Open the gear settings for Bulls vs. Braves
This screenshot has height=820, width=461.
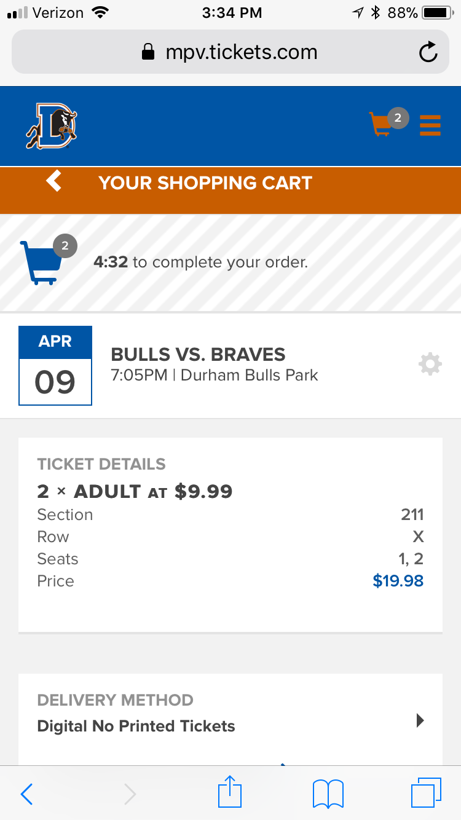430,365
